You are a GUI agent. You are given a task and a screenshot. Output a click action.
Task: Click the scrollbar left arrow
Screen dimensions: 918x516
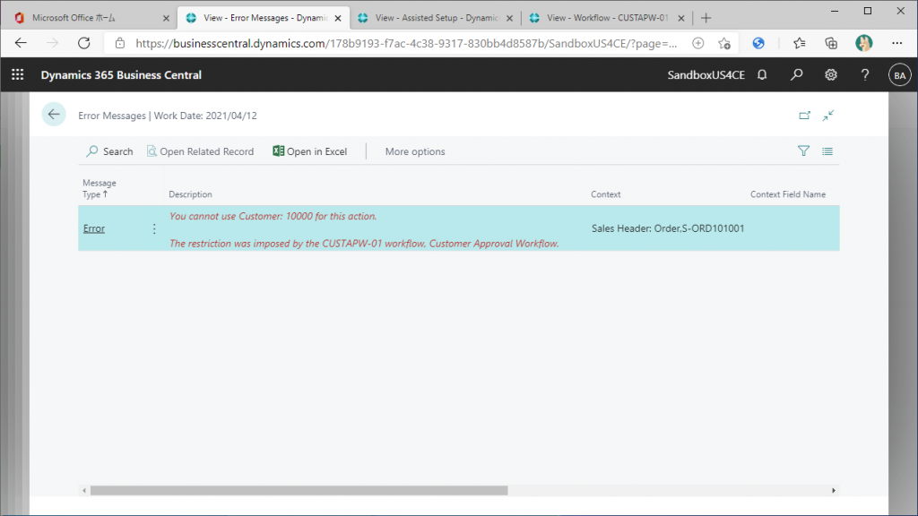(x=84, y=490)
